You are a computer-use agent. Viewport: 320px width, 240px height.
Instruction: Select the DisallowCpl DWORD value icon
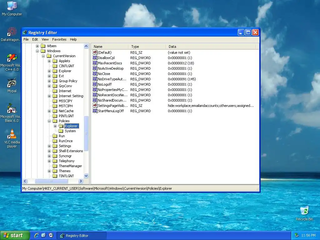[x=95, y=58]
